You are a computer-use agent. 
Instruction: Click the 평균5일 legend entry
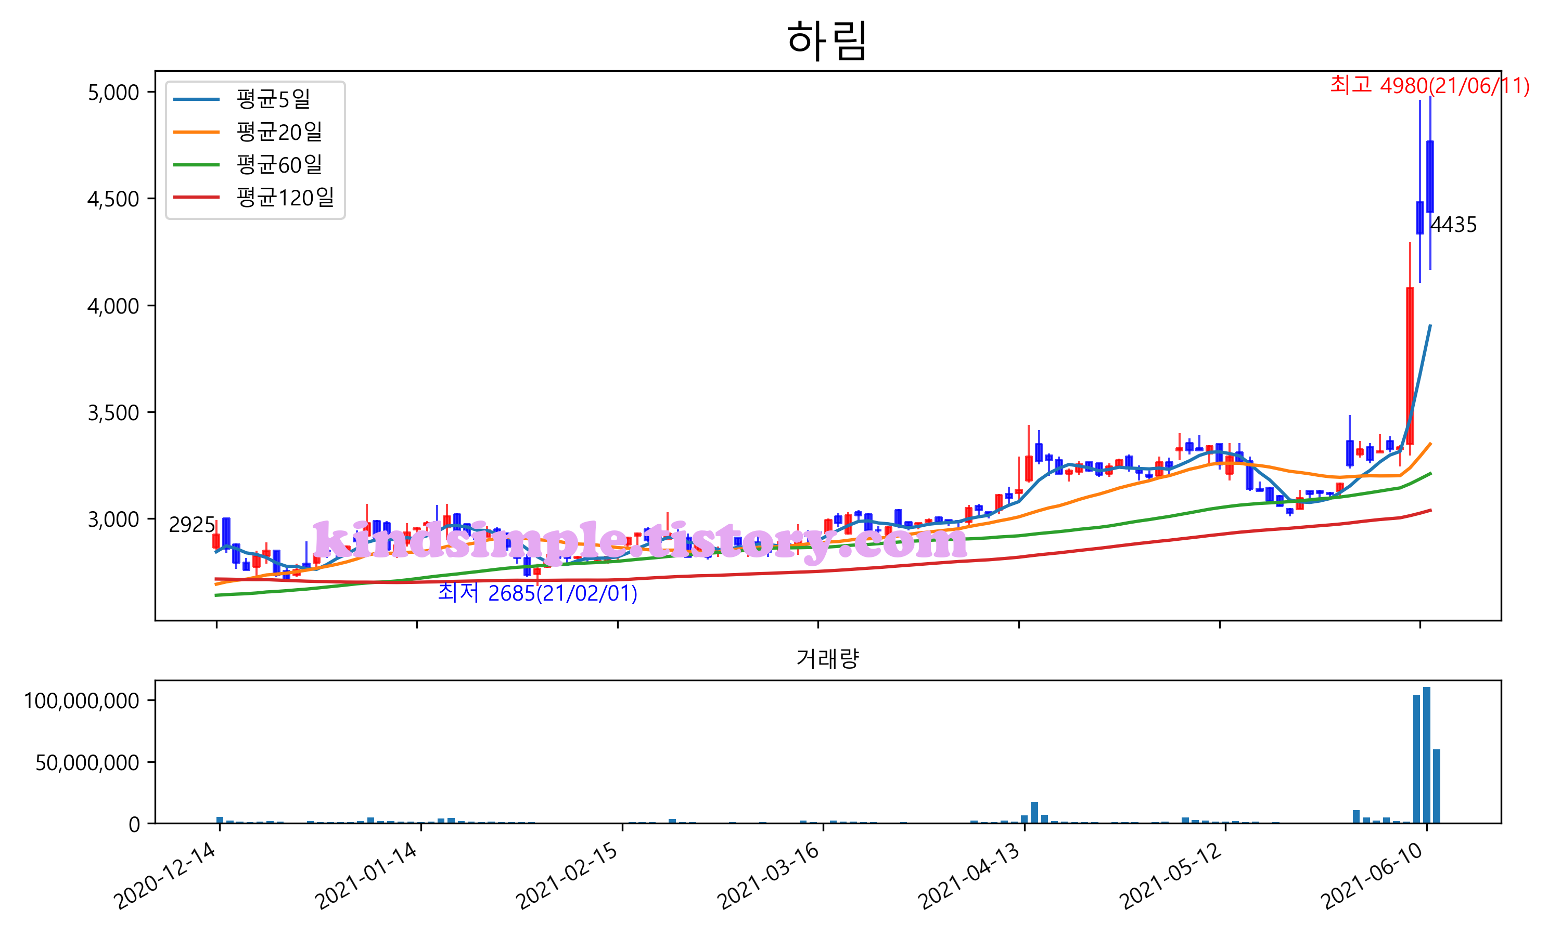tap(273, 99)
